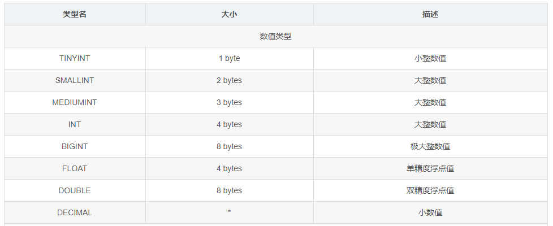
Task: Click the 类型名 column header
Action: pyautogui.click(x=75, y=14)
